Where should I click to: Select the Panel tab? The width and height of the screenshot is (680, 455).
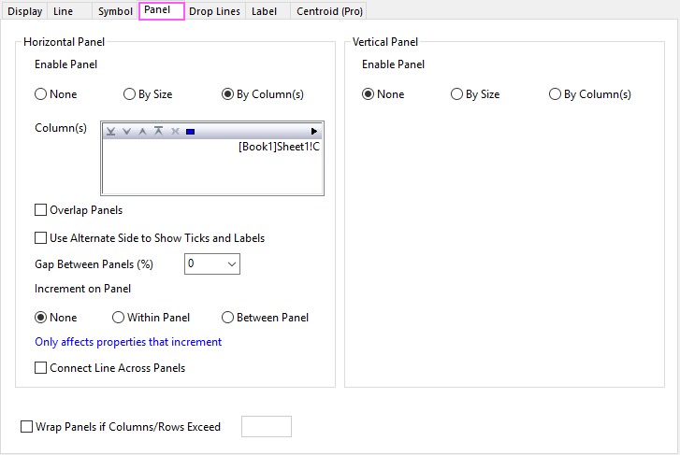[x=161, y=10]
